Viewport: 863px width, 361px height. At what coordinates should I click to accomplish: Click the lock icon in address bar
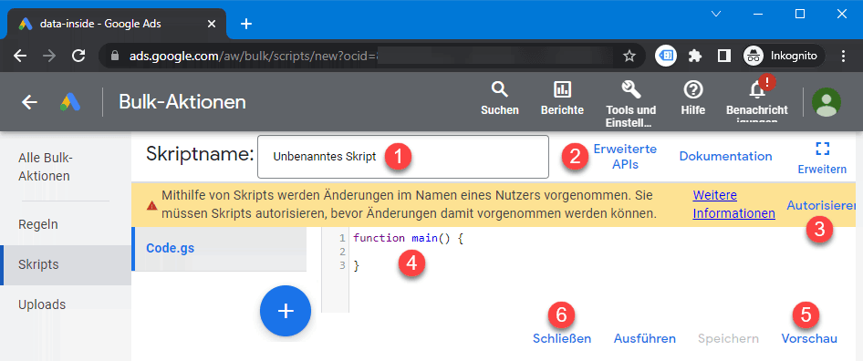pyautogui.click(x=115, y=56)
